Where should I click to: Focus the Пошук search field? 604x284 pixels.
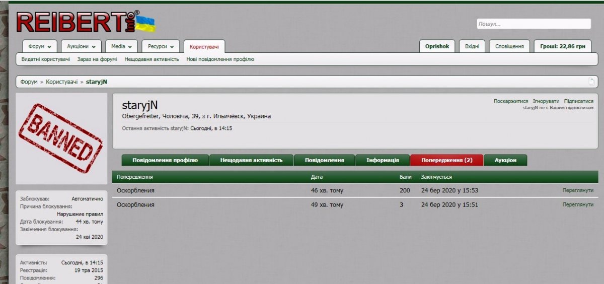tap(534, 24)
